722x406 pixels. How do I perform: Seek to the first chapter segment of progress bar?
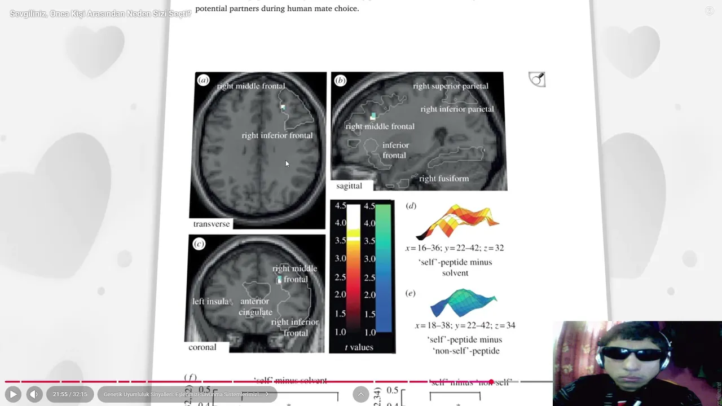(11, 382)
